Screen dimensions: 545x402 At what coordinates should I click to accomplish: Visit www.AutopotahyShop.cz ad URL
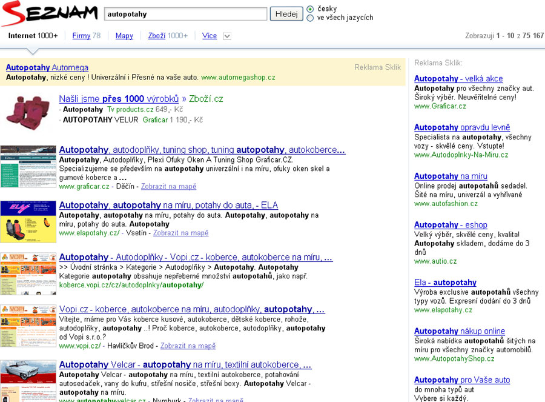click(454, 358)
